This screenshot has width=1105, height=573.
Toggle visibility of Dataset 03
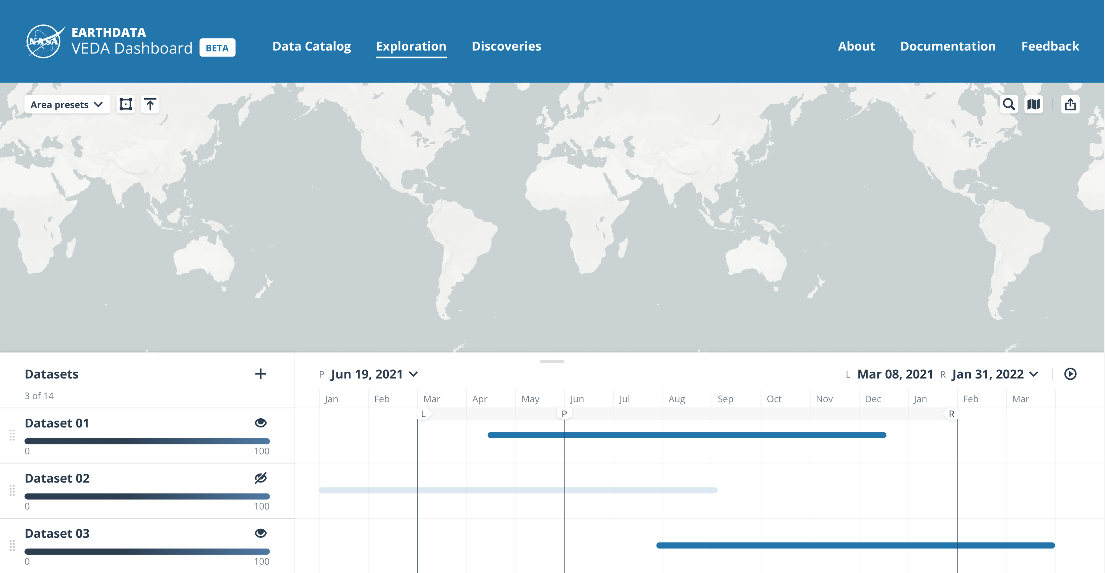[261, 533]
